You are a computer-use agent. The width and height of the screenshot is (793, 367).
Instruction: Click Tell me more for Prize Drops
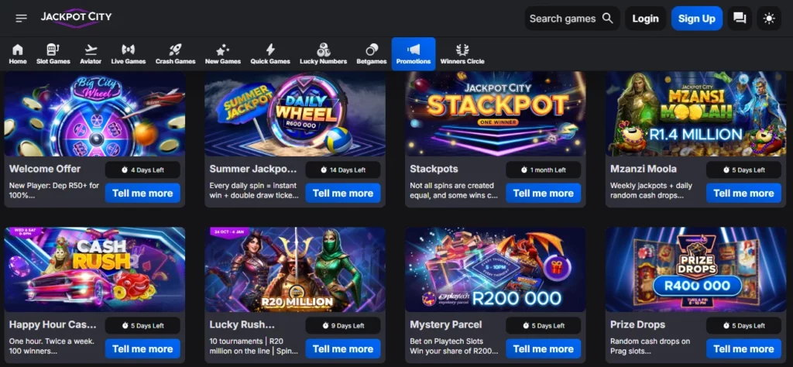point(743,348)
